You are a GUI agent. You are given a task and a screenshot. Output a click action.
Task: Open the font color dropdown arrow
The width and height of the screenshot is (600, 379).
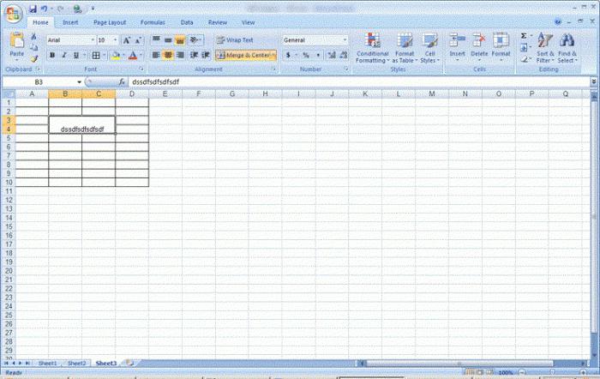(141, 56)
